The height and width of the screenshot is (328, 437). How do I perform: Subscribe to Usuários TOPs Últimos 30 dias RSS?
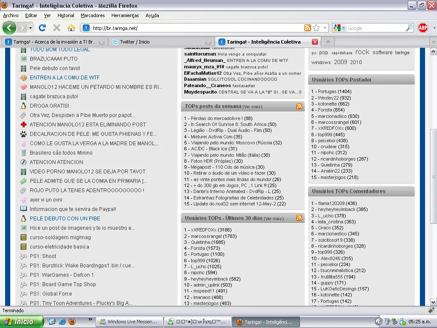pos(299,218)
